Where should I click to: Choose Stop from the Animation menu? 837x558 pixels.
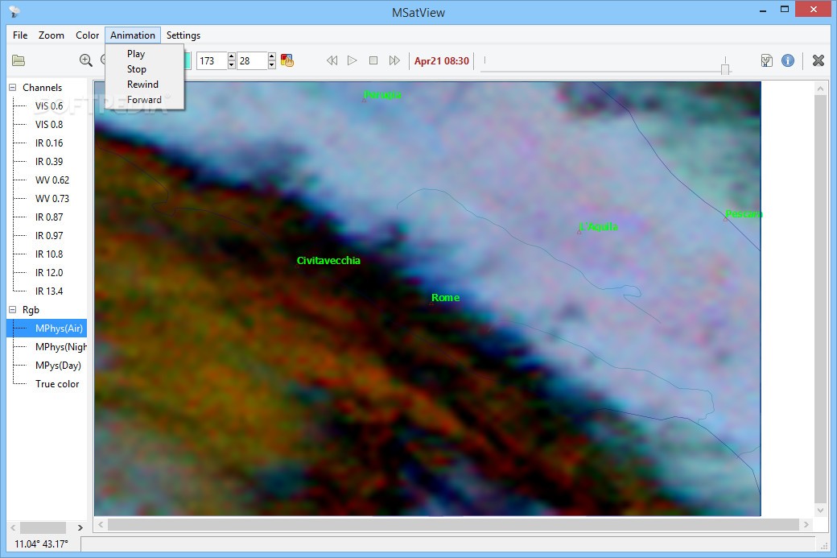click(137, 69)
